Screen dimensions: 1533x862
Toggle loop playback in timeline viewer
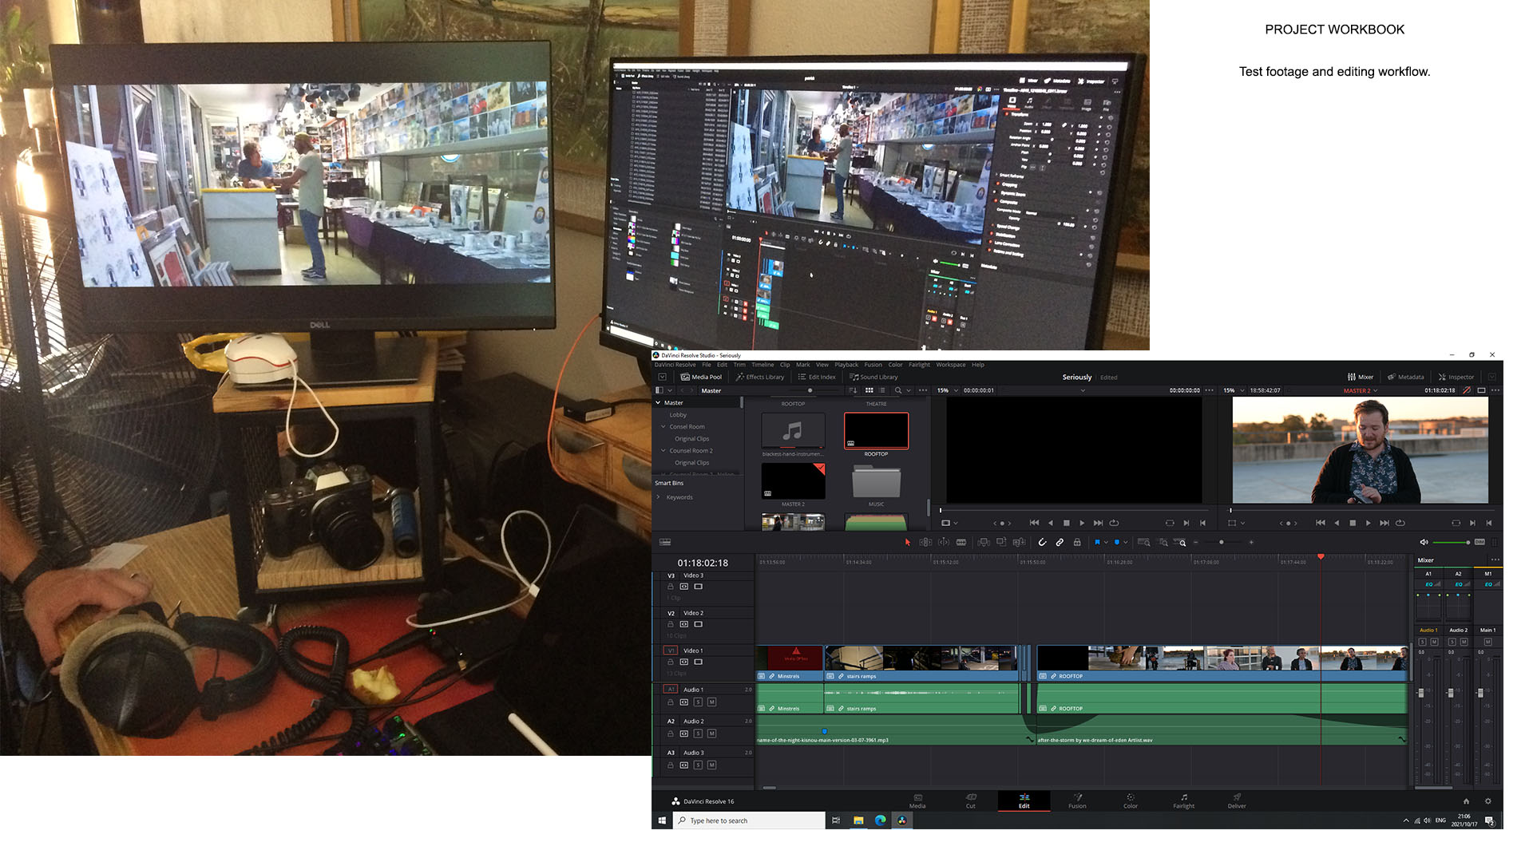pos(1400,523)
